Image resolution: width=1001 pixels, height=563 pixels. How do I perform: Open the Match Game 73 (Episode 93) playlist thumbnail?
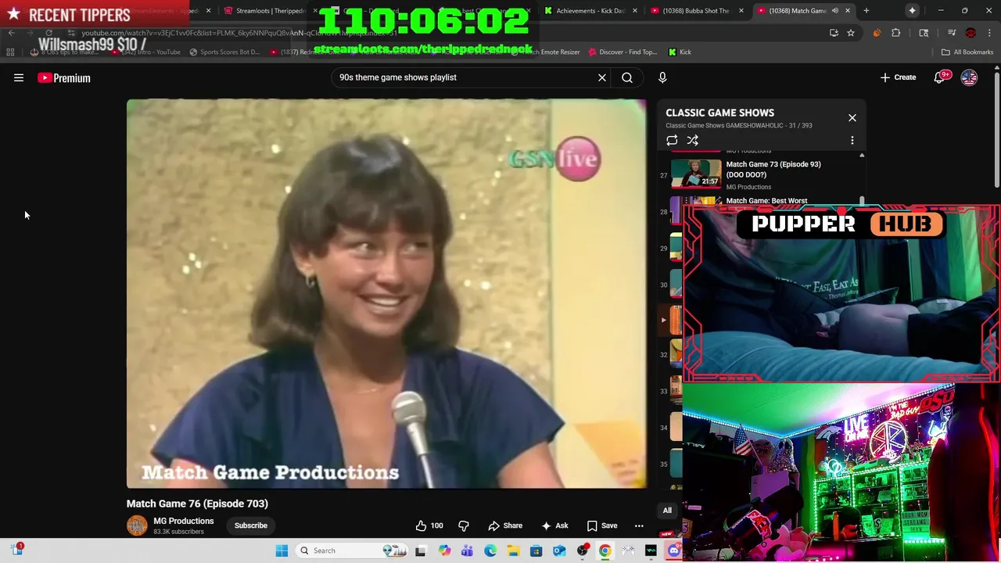click(696, 174)
